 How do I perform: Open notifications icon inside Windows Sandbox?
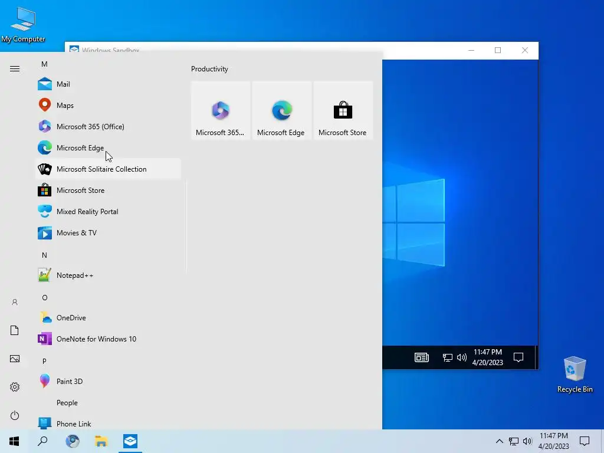point(518,357)
